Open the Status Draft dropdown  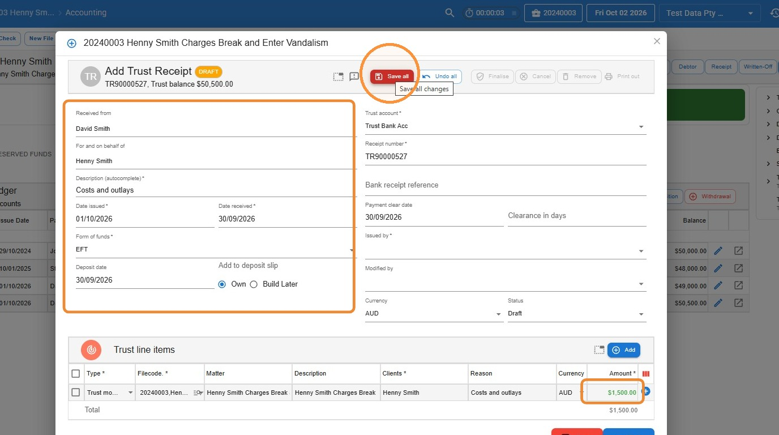click(577, 314)
